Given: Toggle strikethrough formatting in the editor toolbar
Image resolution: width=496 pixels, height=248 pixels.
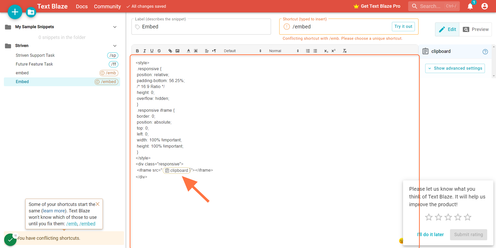Looking at the screenshot, I should [159, 51].
